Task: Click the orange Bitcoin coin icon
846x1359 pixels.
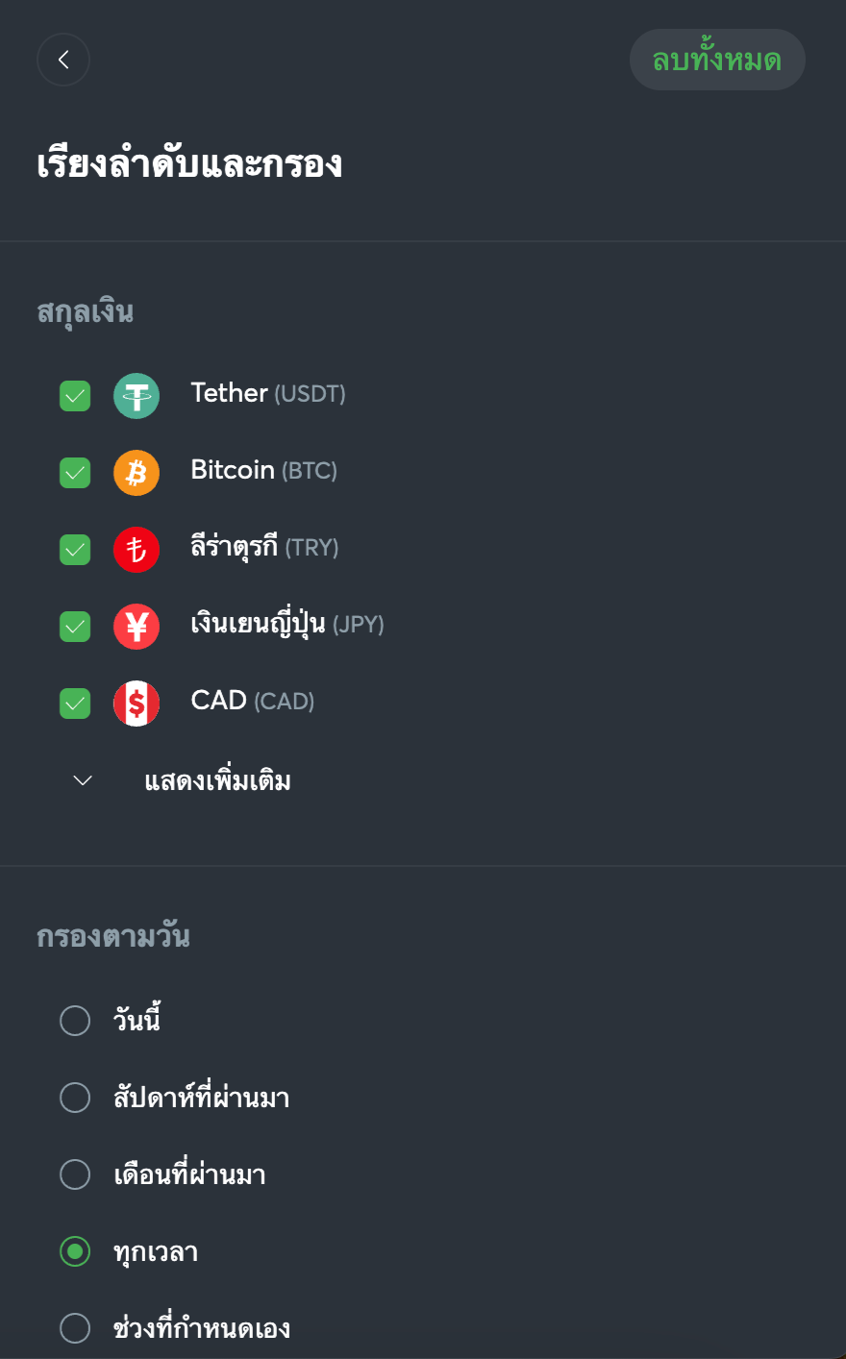Action: [137, 472]
